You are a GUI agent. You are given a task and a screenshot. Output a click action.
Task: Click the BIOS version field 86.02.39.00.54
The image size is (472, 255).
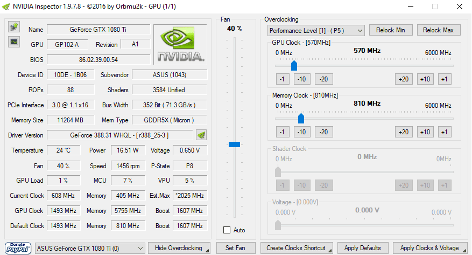98,60
